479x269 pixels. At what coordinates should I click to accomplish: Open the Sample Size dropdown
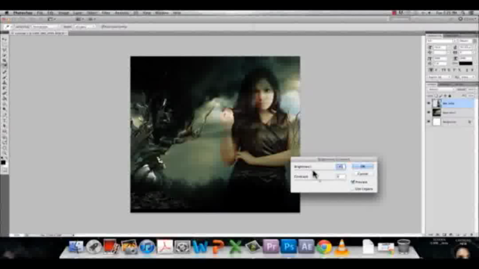pos(45,27)
